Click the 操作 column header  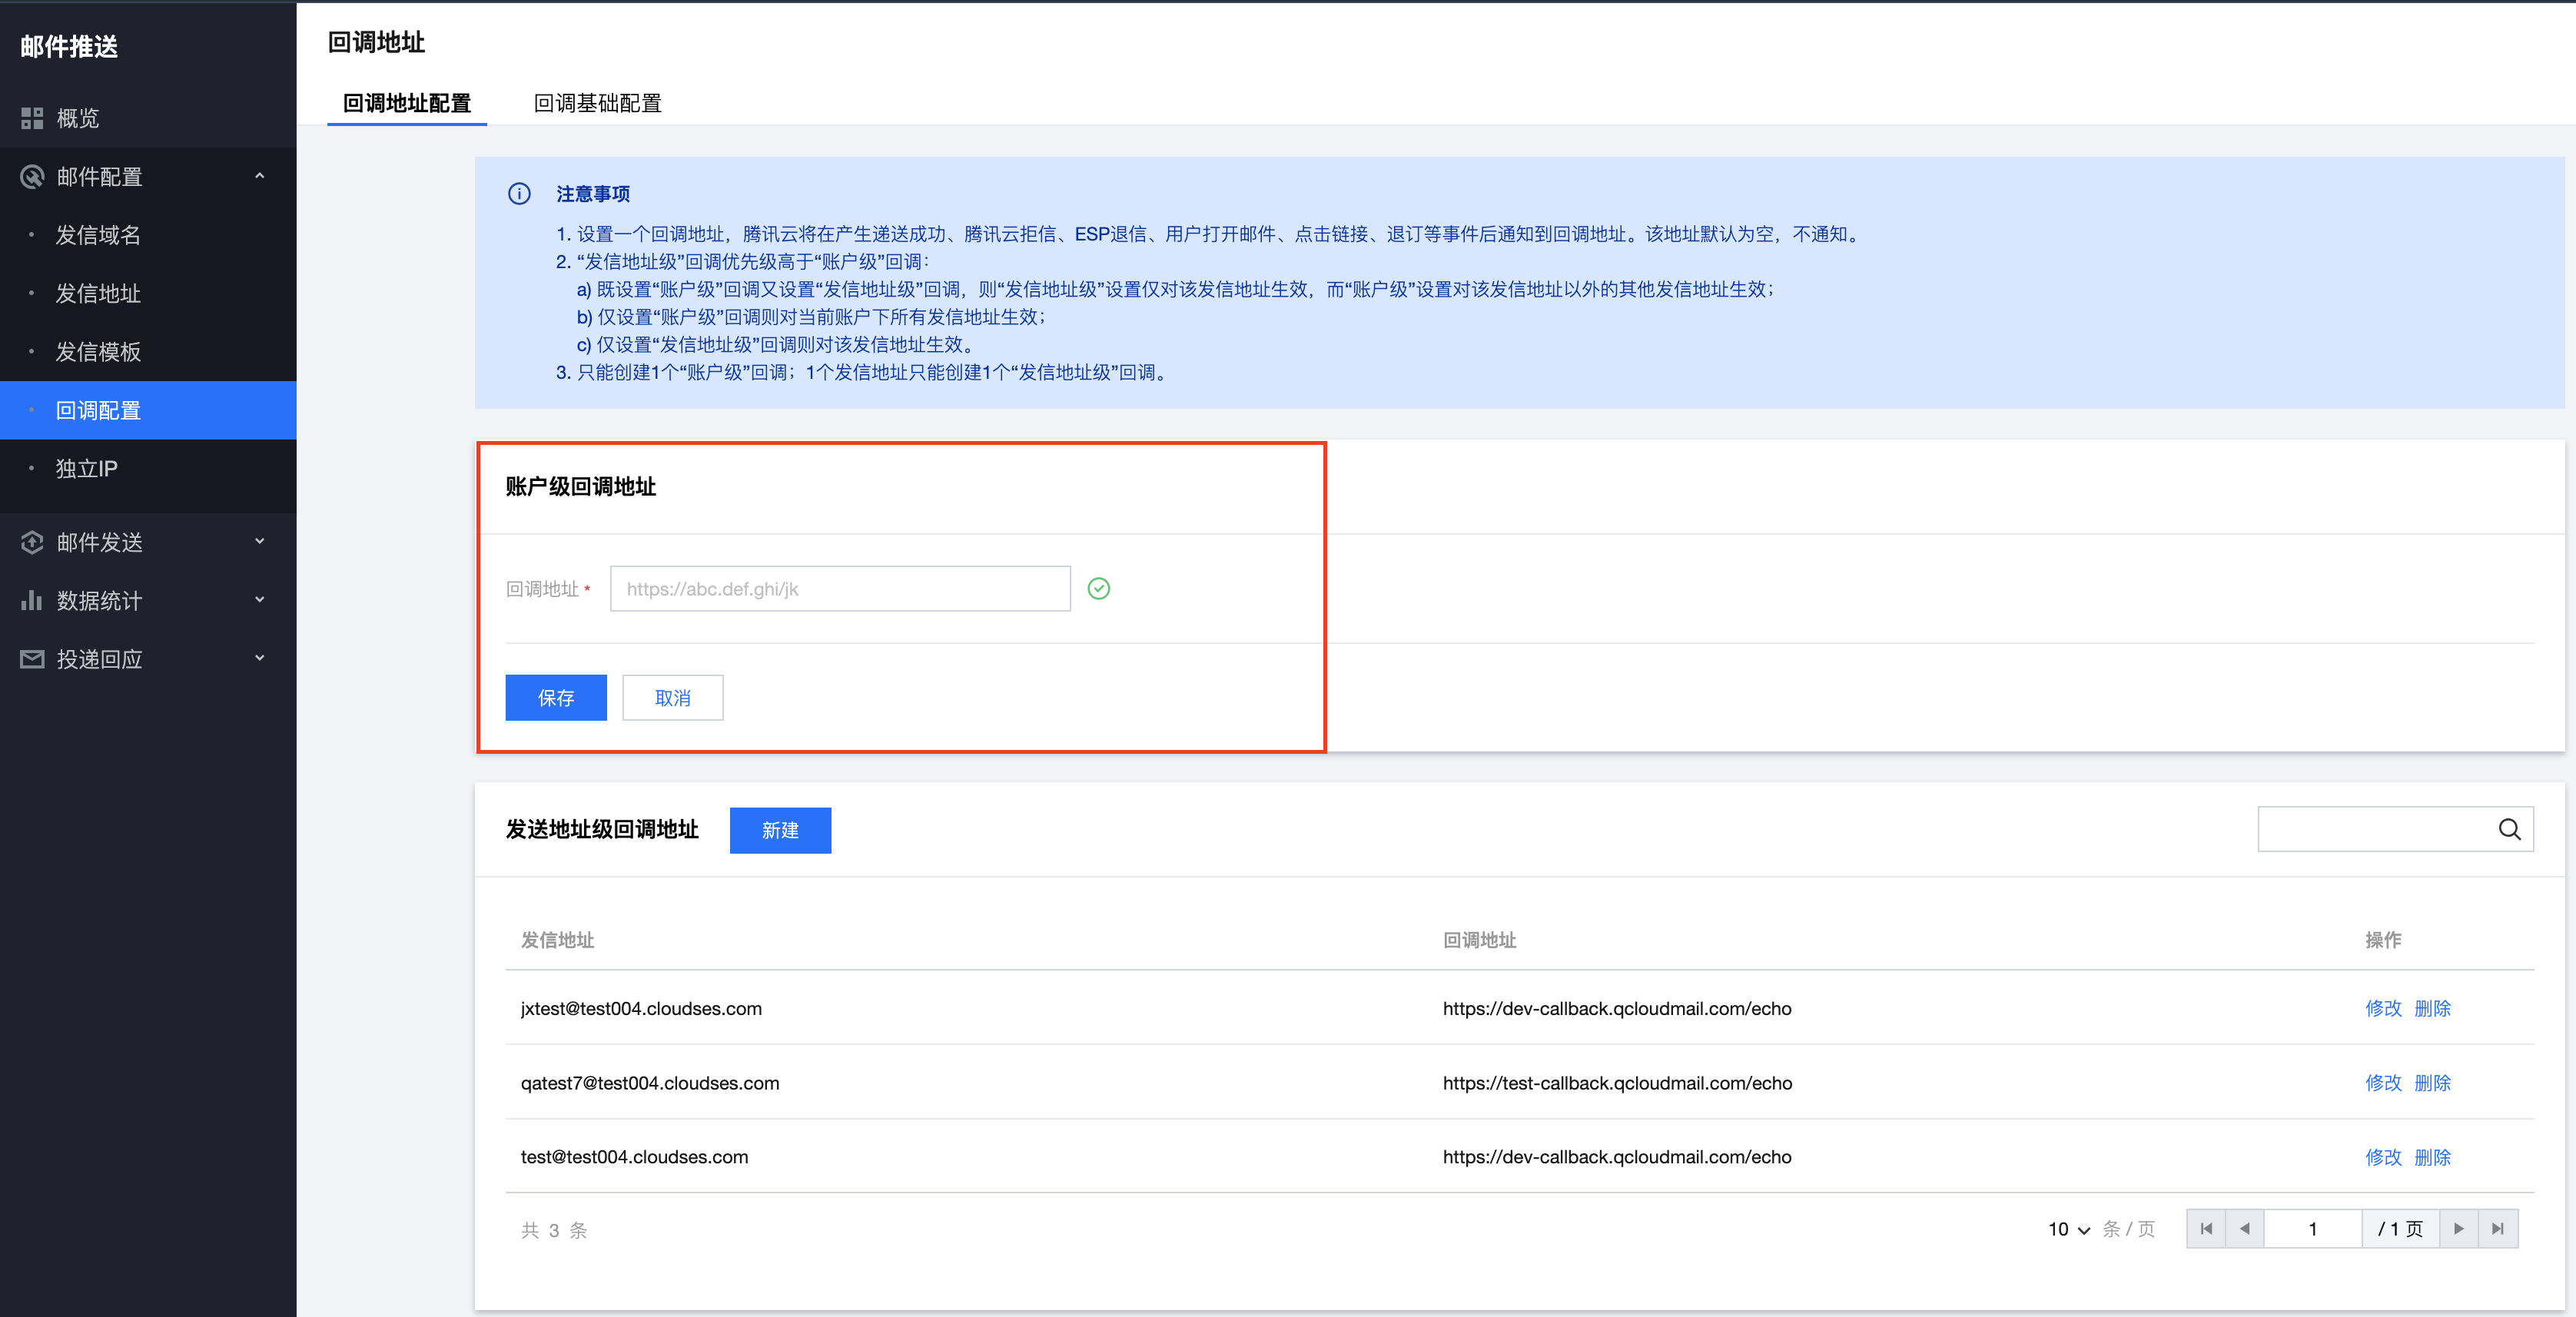click(2383, 940)
